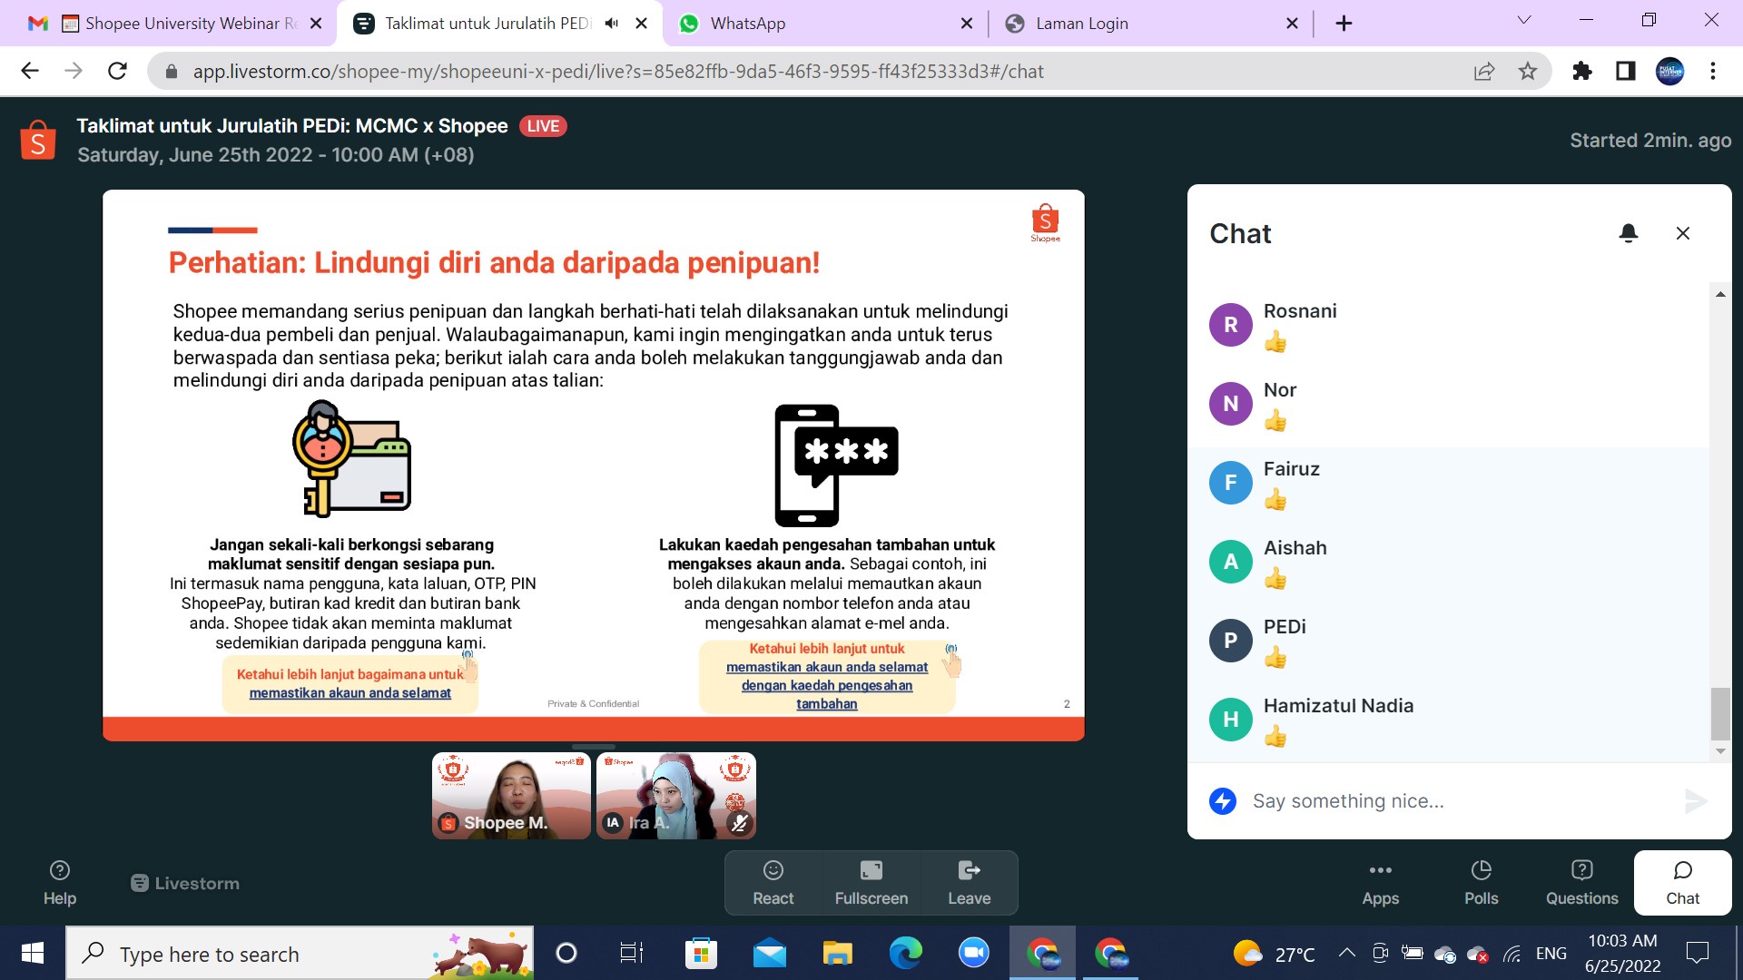1743x980 pixels.
Task: Click Fairuz's thumbs-up message
Action: [x=1275, y=500]
